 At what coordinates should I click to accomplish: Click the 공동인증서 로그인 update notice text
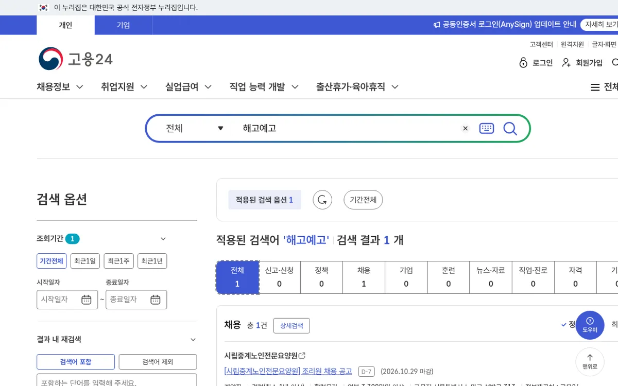pyautogui.click(x=509, y=25)
